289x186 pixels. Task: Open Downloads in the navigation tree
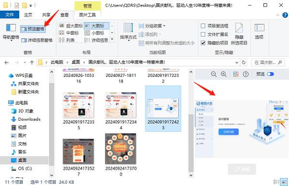pyautogui.click(x=26, y=119)
